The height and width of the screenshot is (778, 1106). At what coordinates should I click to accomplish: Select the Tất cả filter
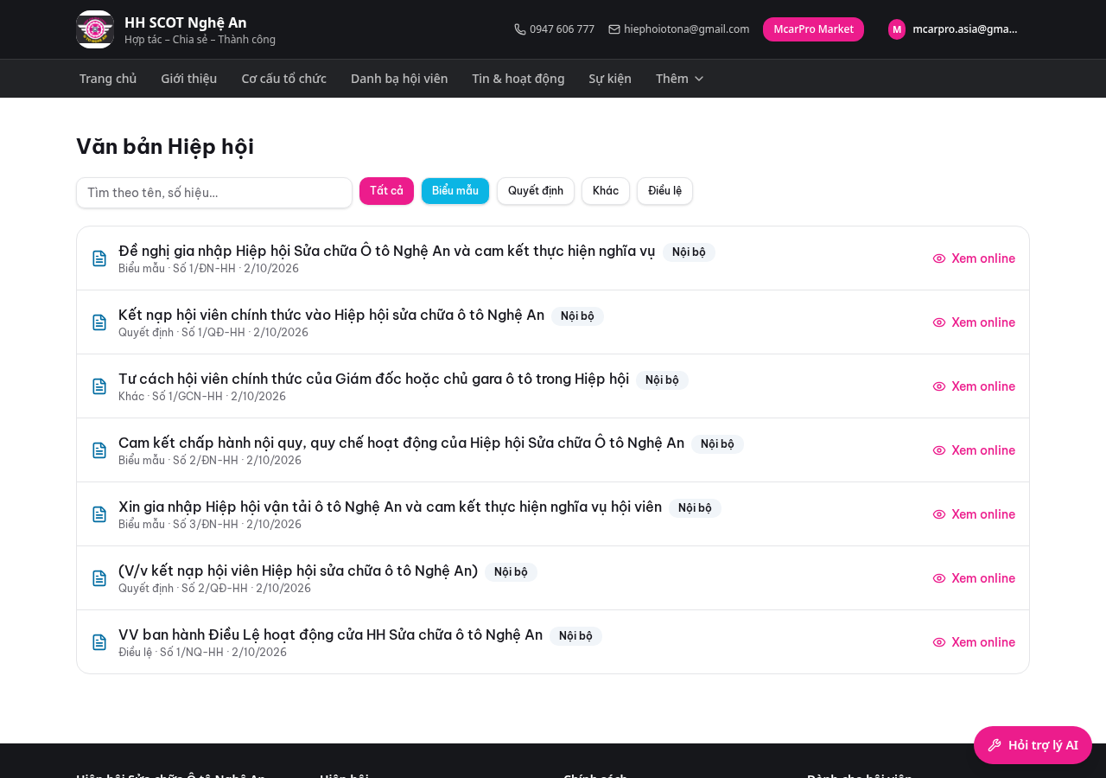point(386,191)
